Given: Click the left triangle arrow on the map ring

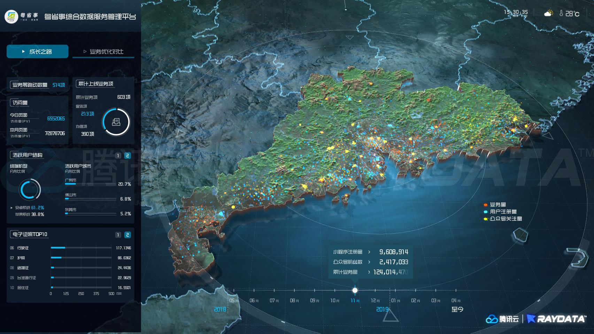Looking at the screenshot, I should pos(180,133).
